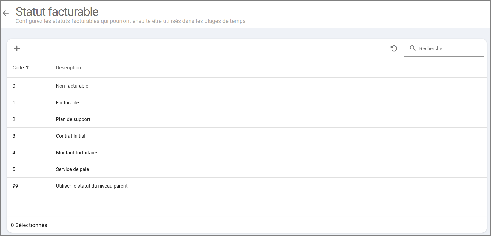Viewport: 491px width, 236px height.
Task: Sort by the Code column header
Action: click(x=18, y=68)
